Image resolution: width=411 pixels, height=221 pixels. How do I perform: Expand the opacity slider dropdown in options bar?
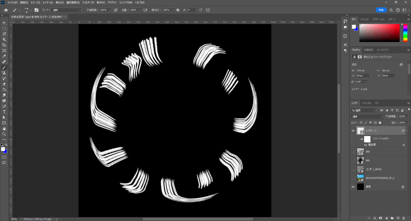point(110,10)
